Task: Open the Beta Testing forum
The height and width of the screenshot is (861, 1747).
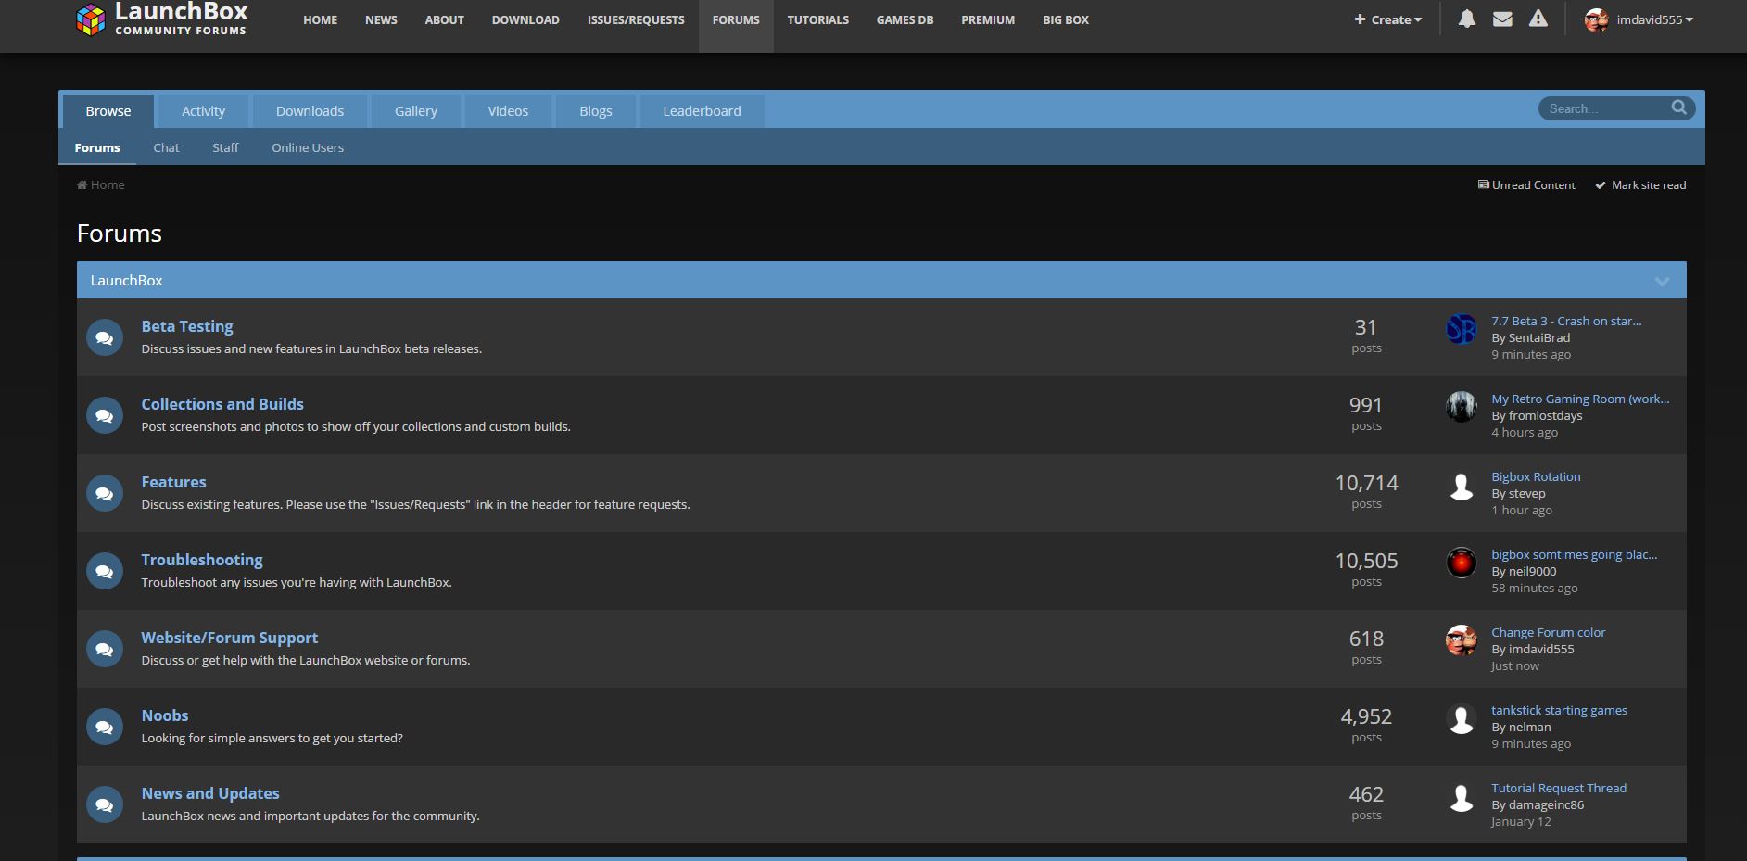Action: tap(187, 326)
